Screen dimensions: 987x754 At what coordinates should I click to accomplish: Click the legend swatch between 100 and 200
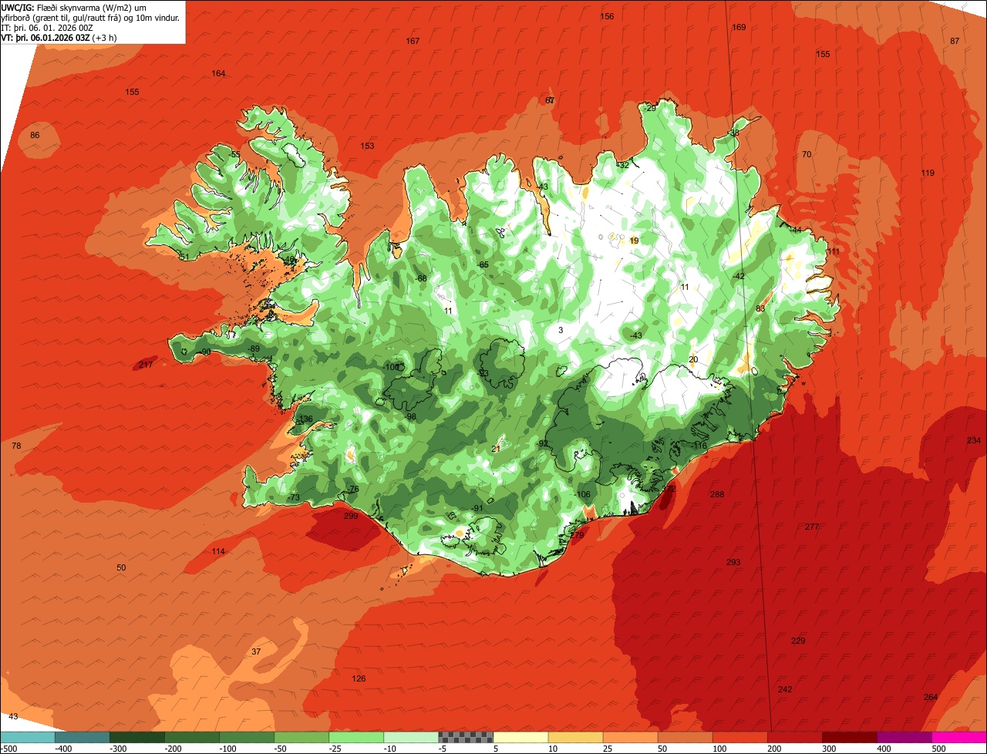pyautogui.click(x=739, y=737)
